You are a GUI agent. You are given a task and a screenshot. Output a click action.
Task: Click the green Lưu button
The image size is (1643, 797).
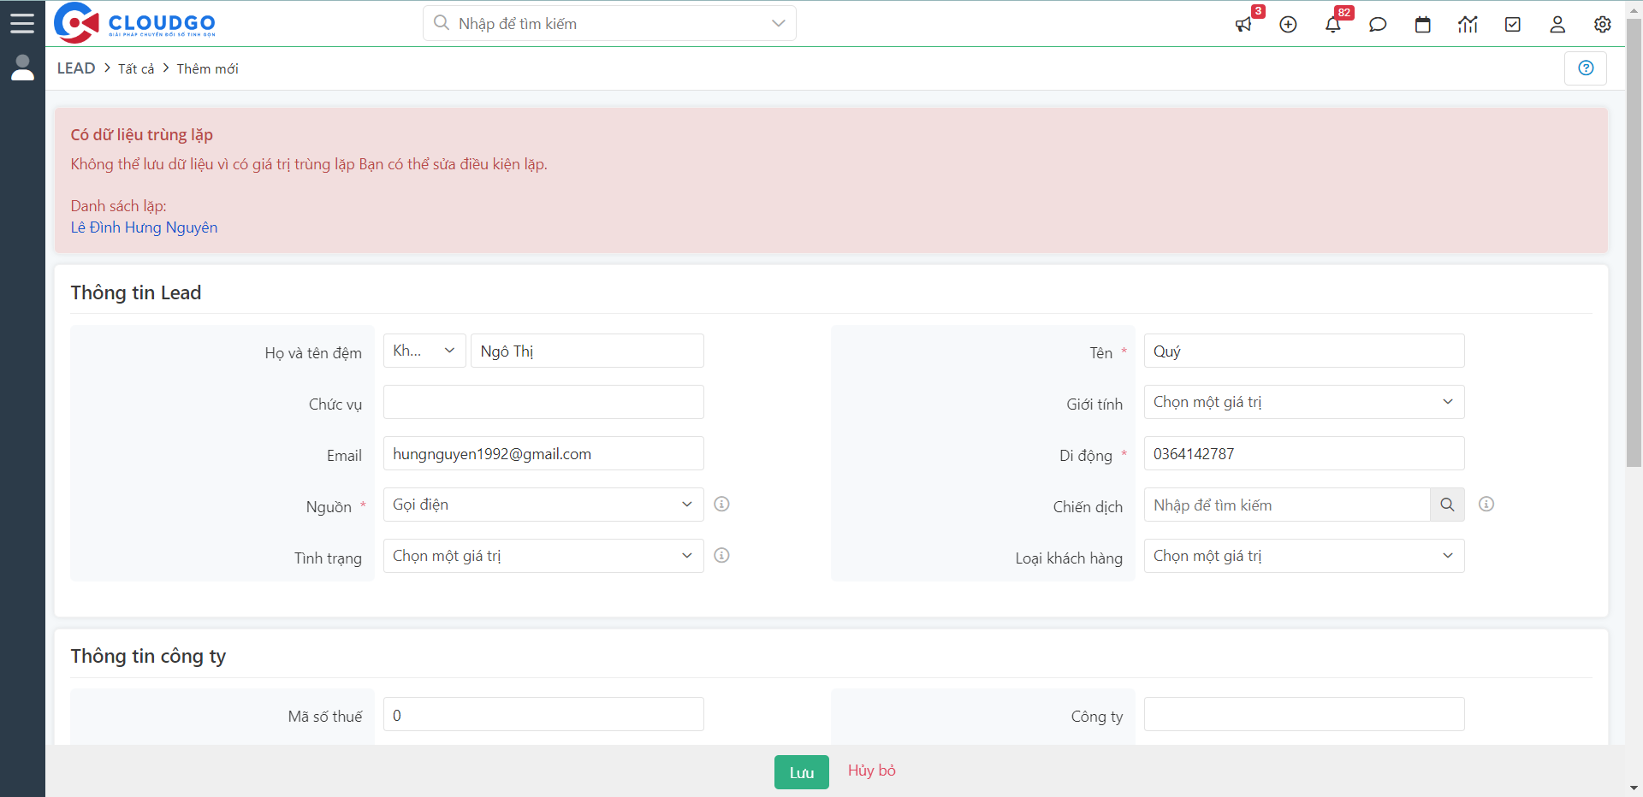click(x=801, y=772)
